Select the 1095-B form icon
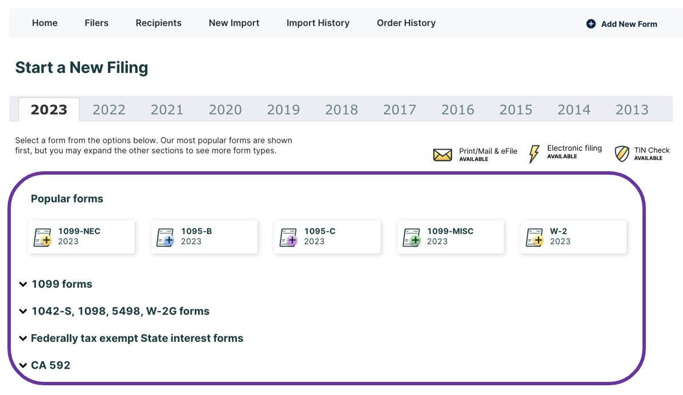 click(166, 237)
